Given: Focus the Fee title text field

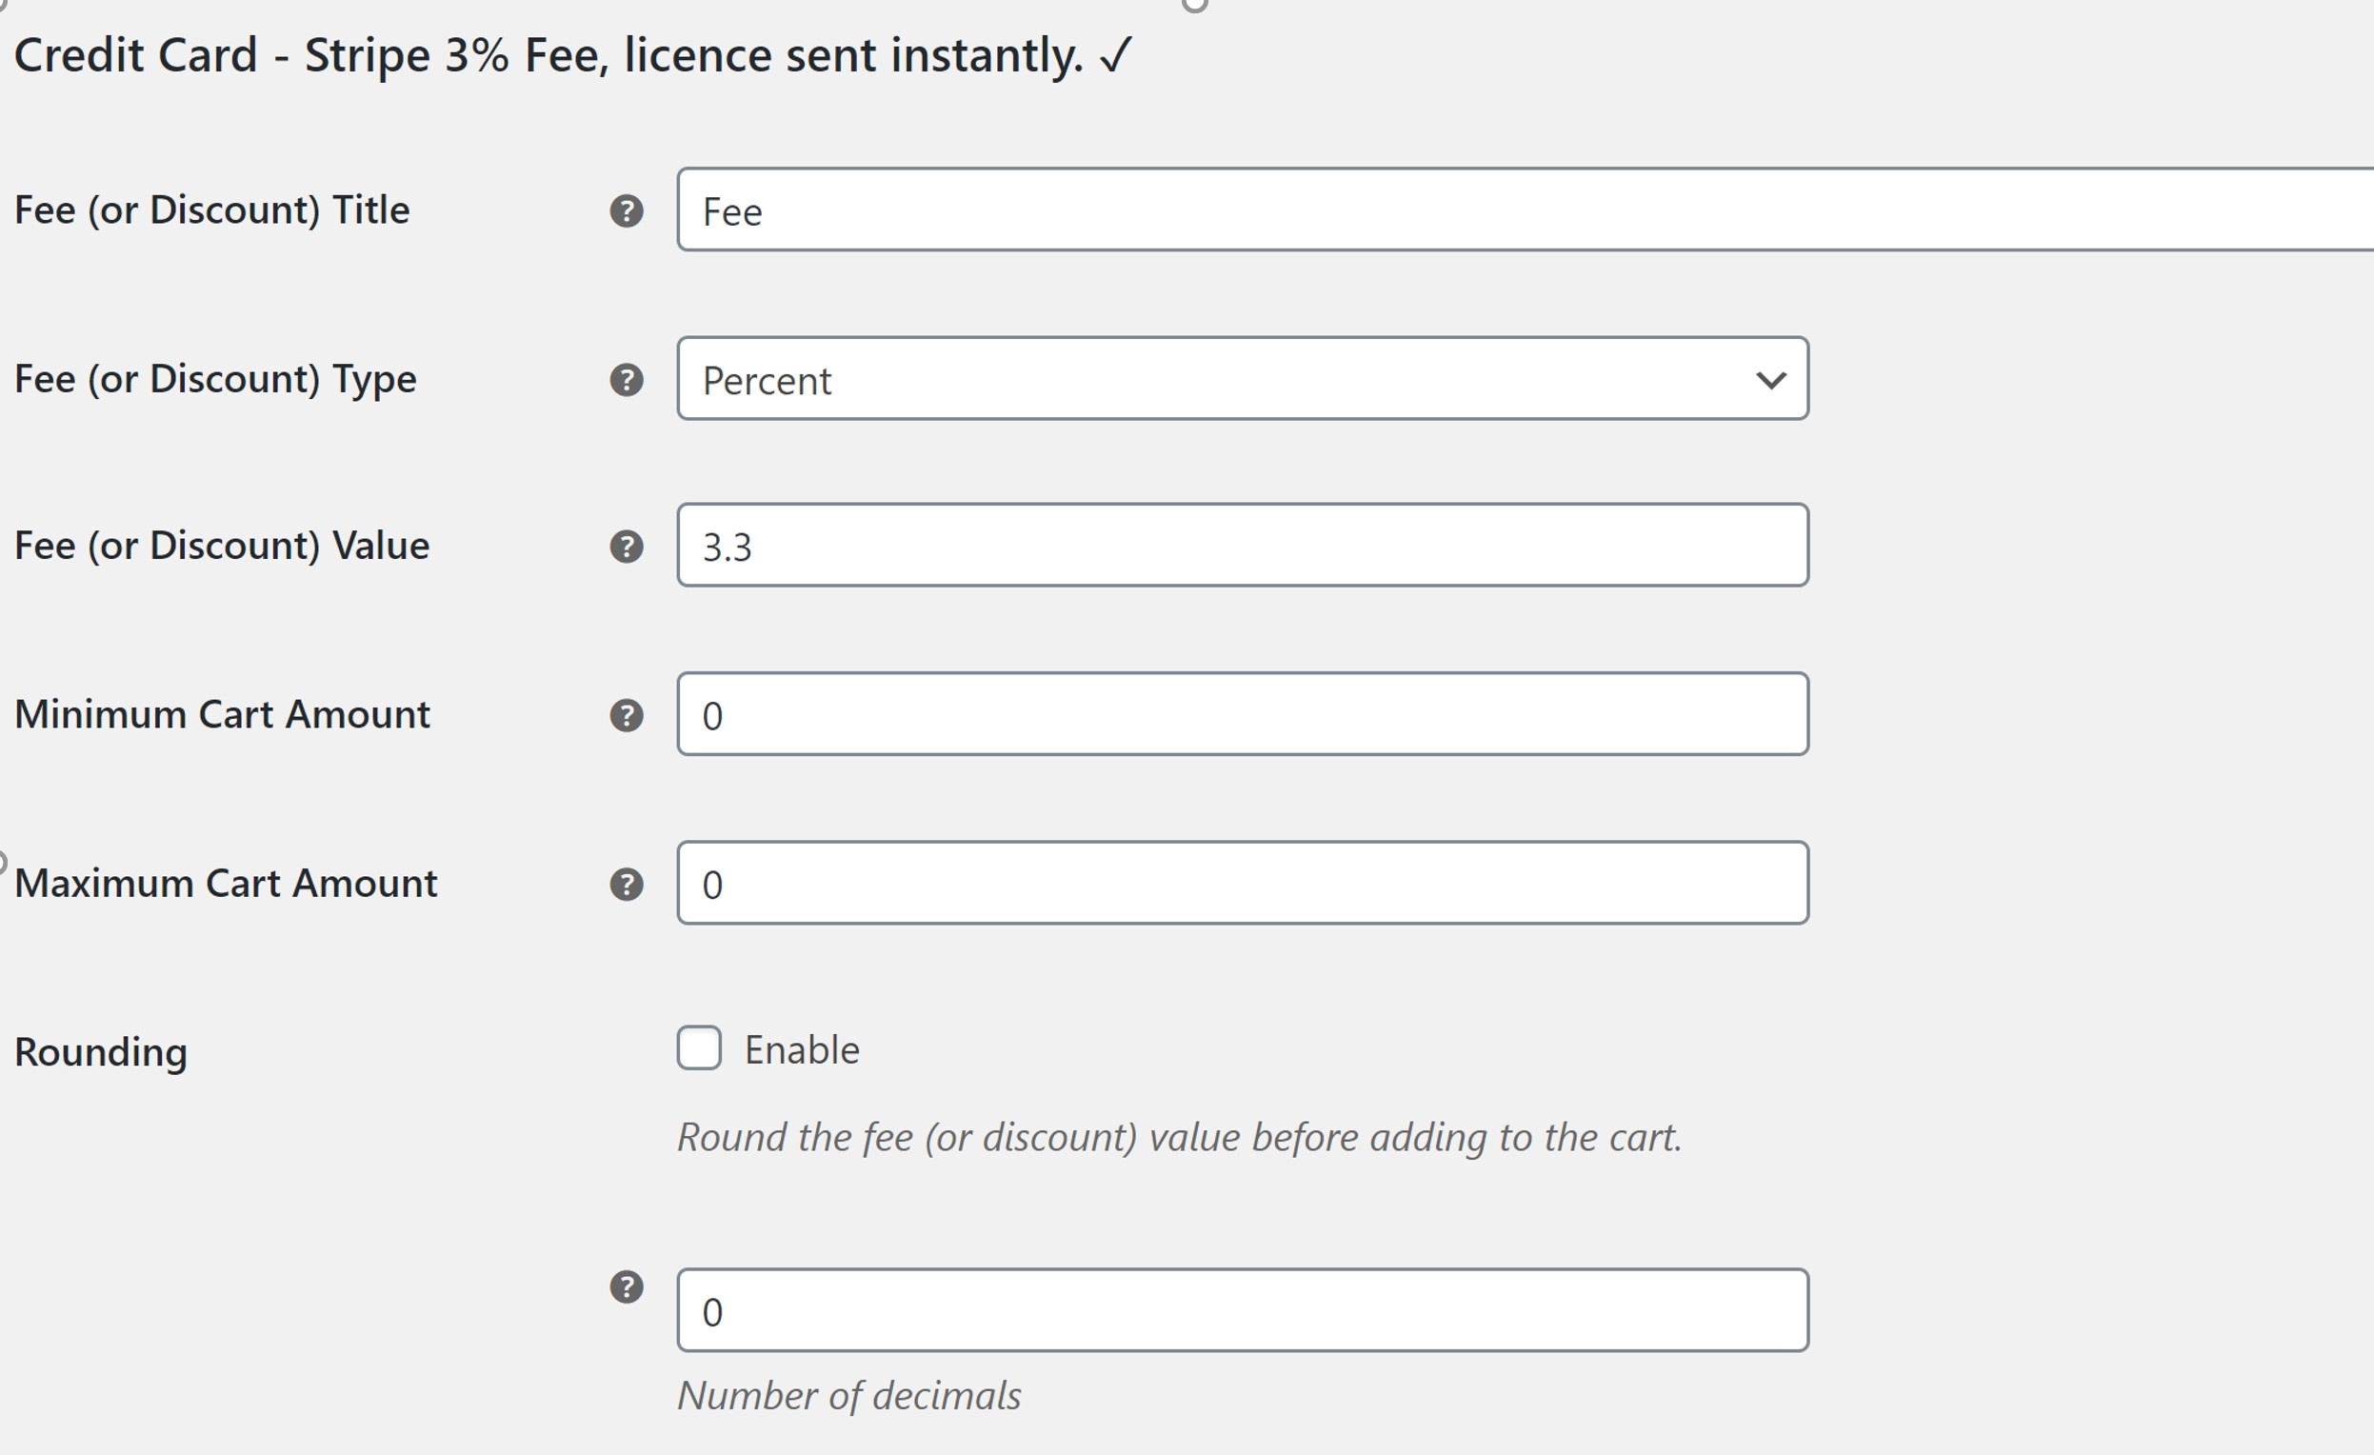Looking at the screenshot, I should [1526, 209].
